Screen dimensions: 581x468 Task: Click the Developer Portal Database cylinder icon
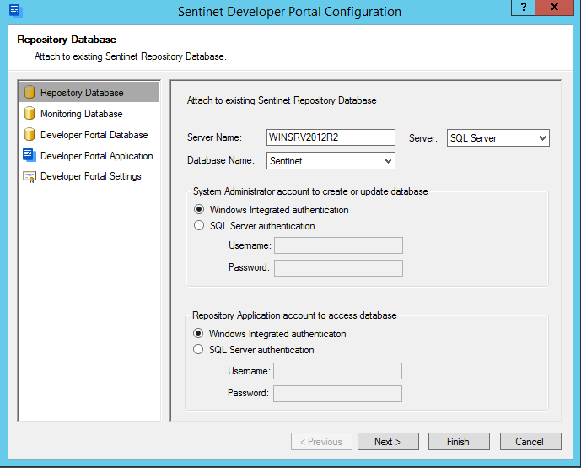pyautogui.click(x=30, y=134)
